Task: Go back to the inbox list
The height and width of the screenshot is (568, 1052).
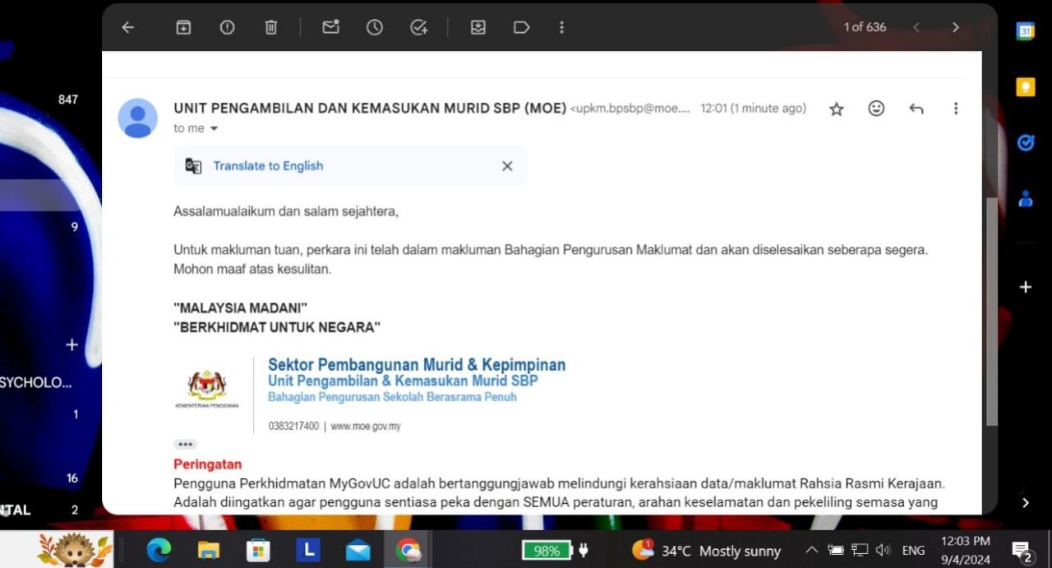Action: [x=127, y=27]
